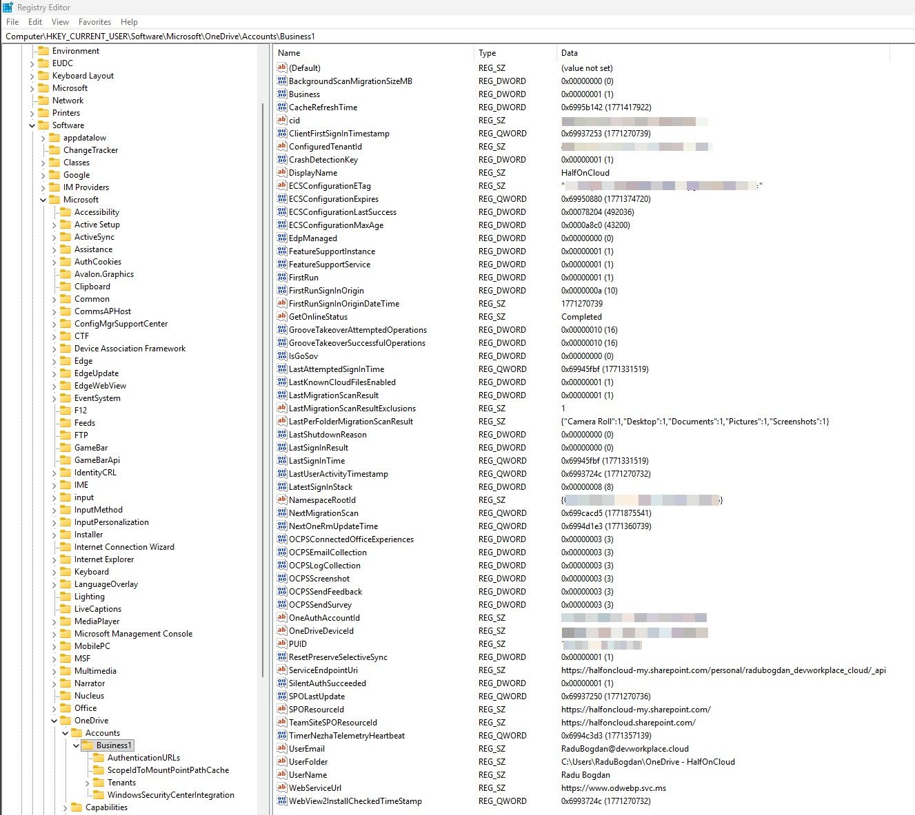Click the folder icon next to Google key
The height and width of the screenshot is (815, 915).
[54, 175]
